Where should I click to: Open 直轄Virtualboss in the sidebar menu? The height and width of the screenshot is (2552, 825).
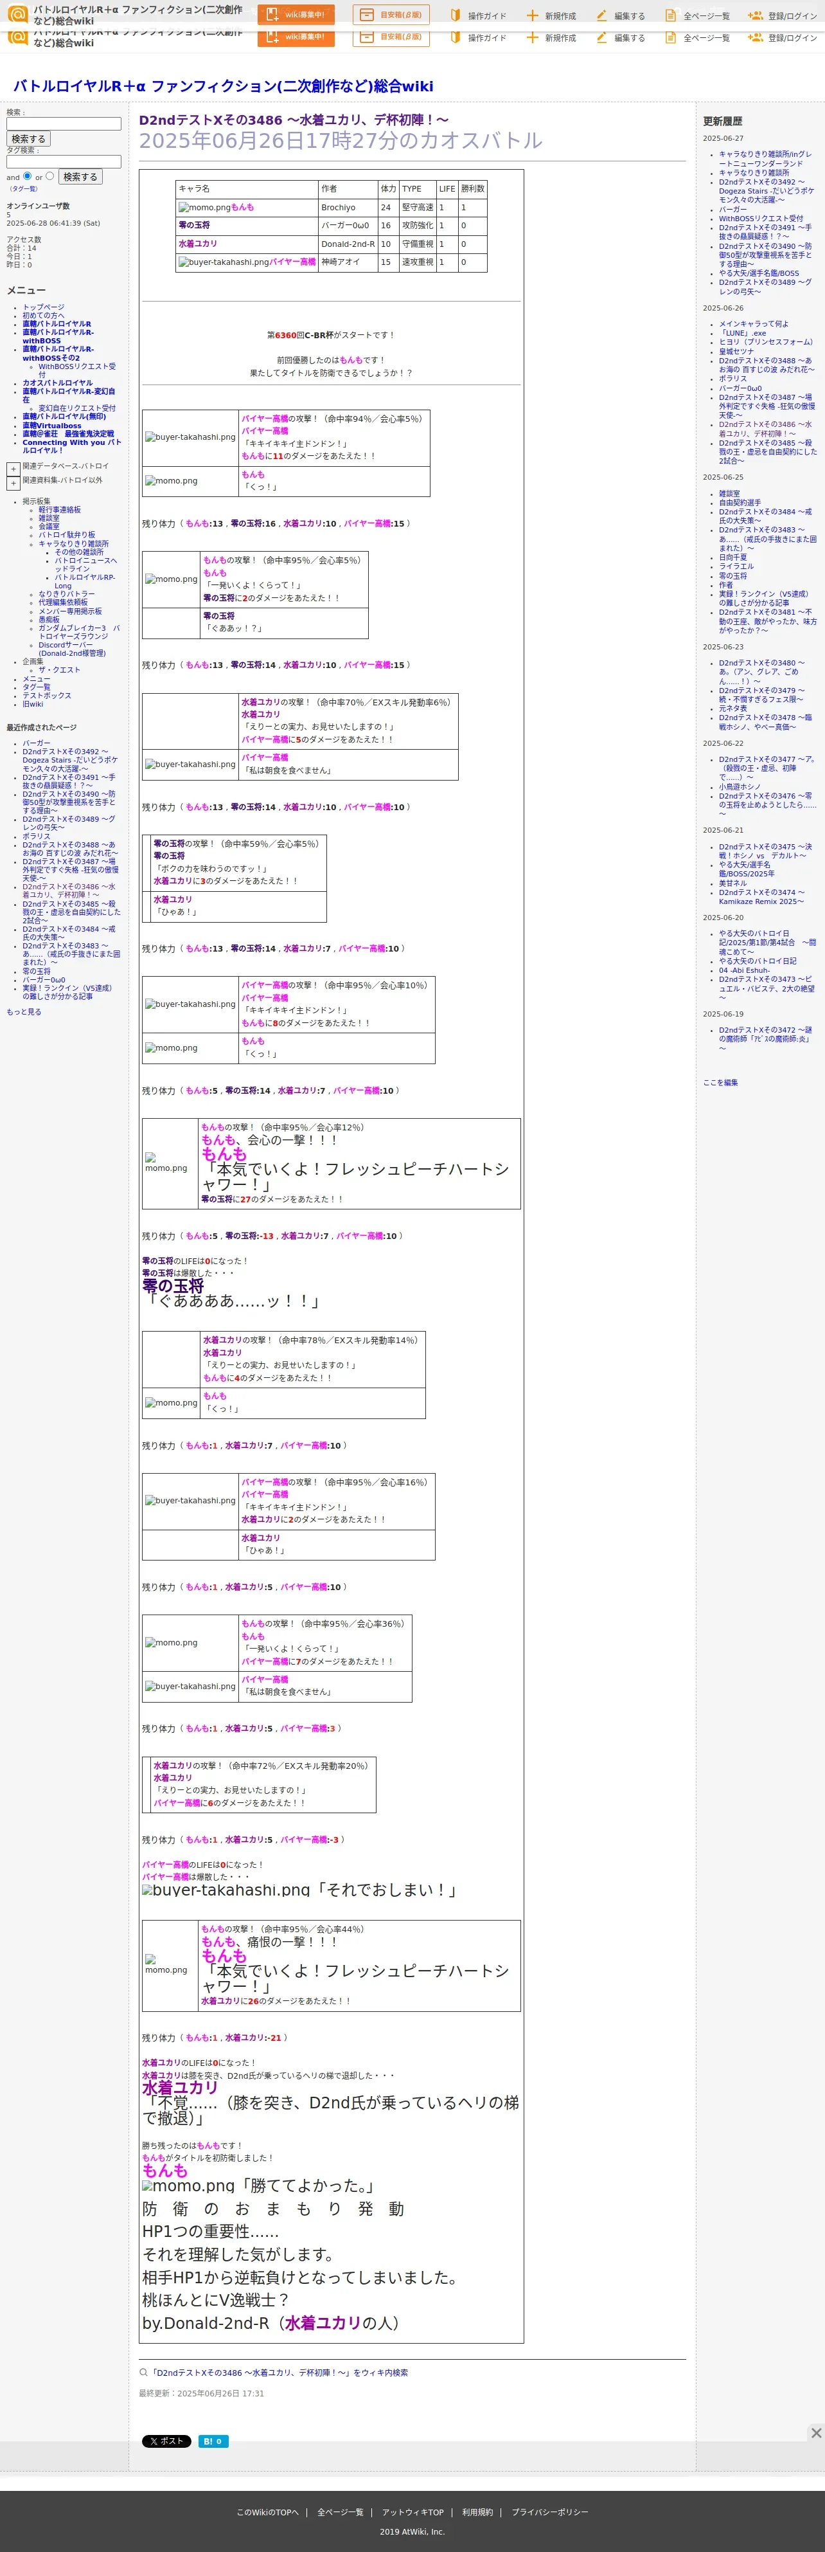coord(53,425)
